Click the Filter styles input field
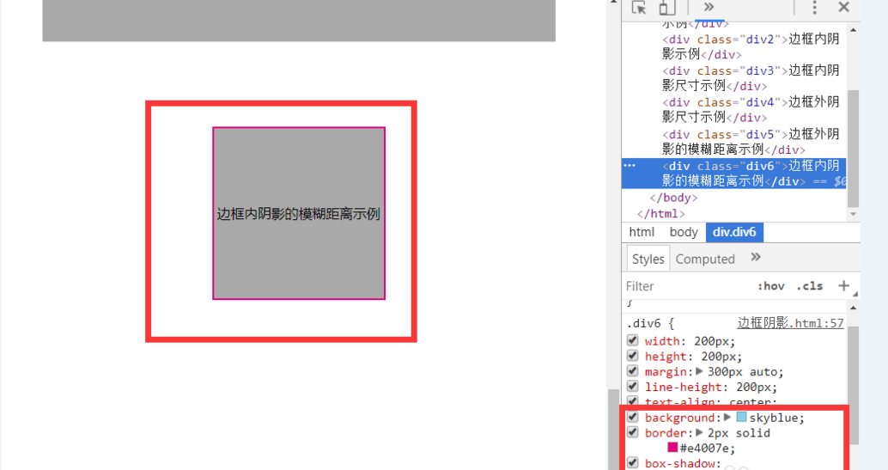 tap(683, 286)
